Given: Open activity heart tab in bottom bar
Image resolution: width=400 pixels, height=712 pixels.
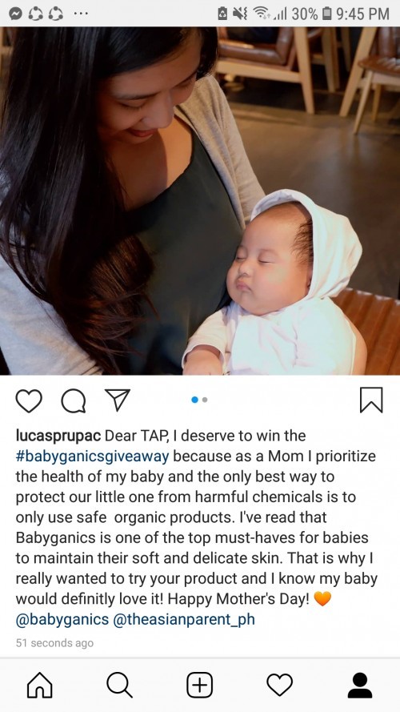Looking at the screenshot, I should pos(279,686).
